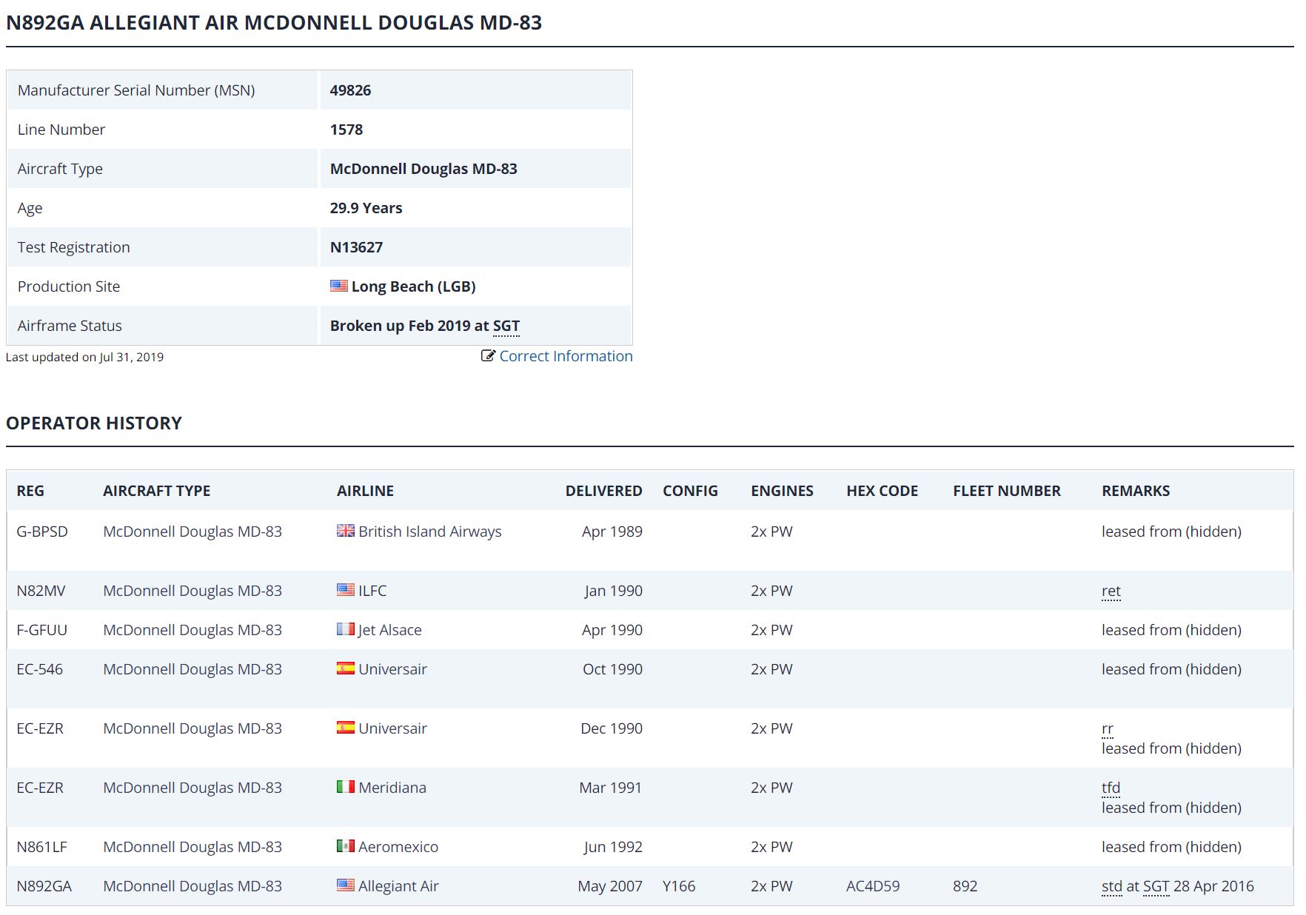Open the Meridiana airline entry

click(392, 788)
